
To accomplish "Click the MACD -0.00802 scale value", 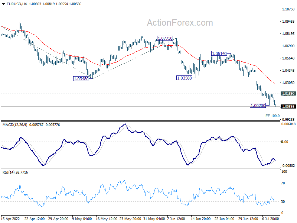I will point(288,166).
